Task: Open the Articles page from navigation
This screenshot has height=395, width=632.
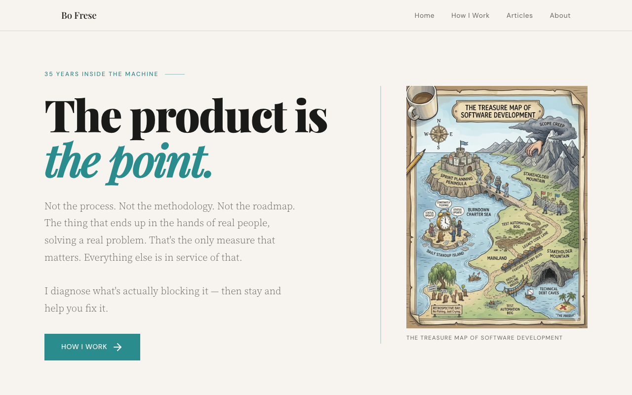Action: point(520,15)
